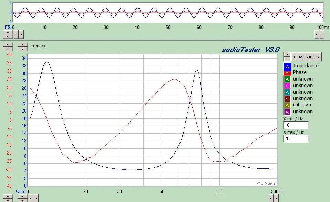
Task: Click the up arrow of the timebase stepper
Action: pos(8,33)
